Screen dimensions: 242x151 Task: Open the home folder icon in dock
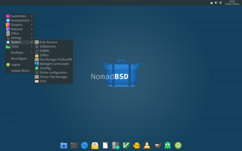[64, 145]
